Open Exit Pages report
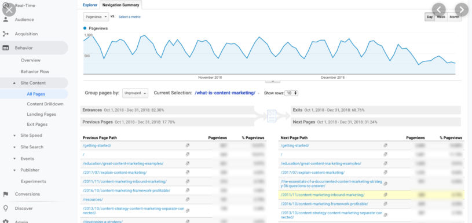 [37, 125]
